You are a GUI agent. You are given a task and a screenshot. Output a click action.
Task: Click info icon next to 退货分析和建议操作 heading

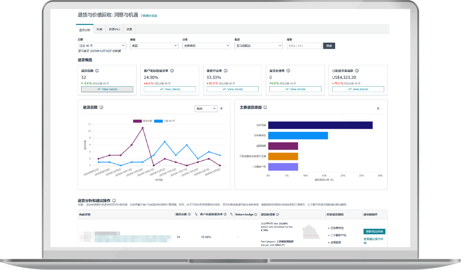(x=114, y=200)
